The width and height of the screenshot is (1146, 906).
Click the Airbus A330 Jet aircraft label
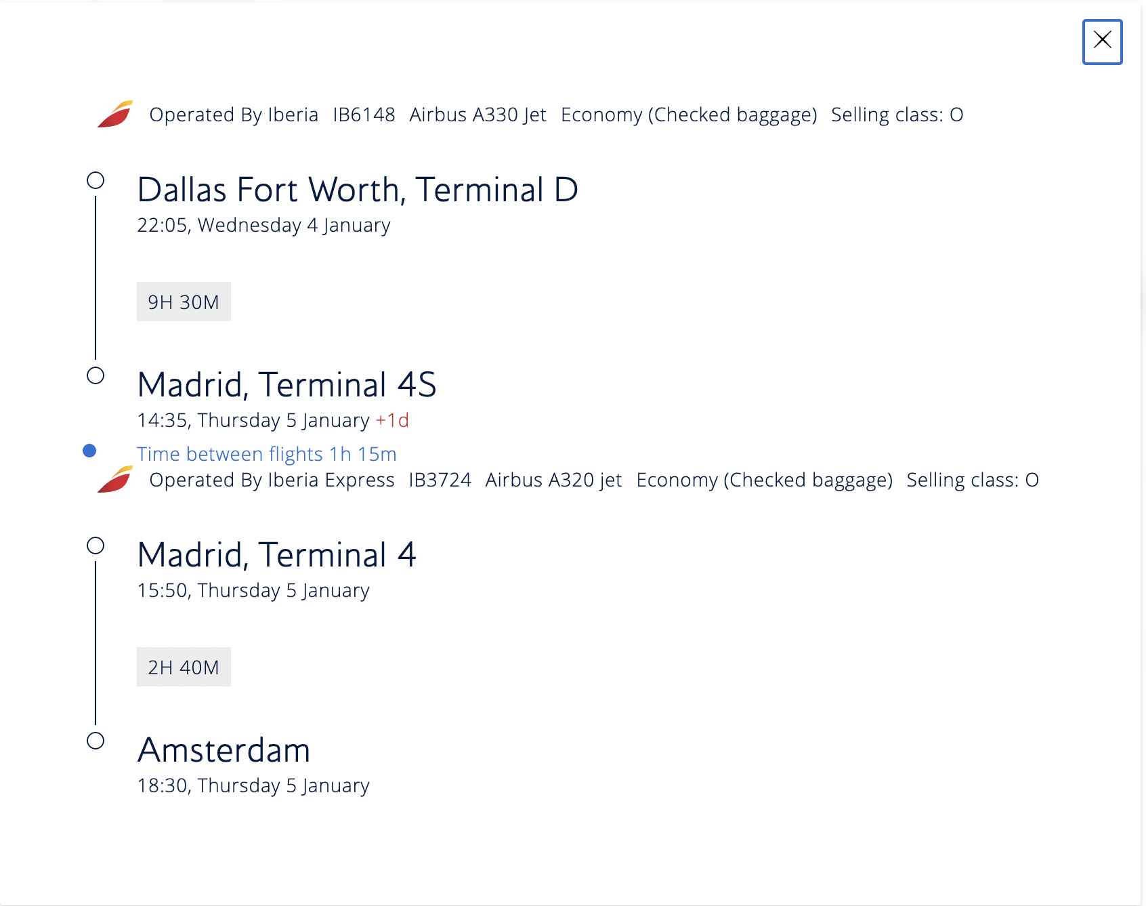(x=477, y=115)
